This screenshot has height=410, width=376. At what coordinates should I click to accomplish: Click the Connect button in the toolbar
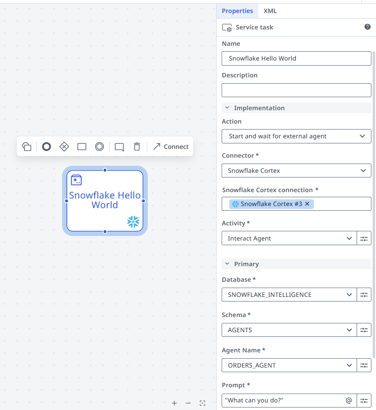coord(171,147)
